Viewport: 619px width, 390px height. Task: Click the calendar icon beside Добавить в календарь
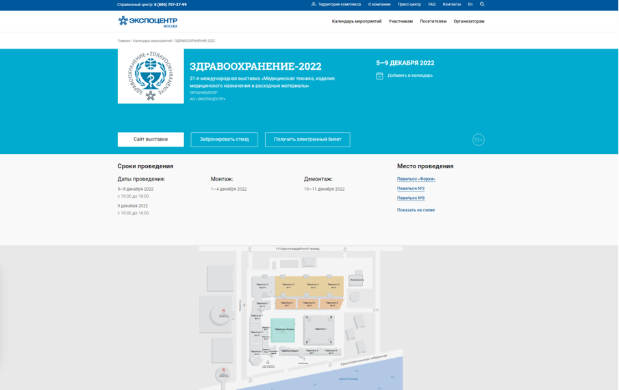(x=379, y=76)
